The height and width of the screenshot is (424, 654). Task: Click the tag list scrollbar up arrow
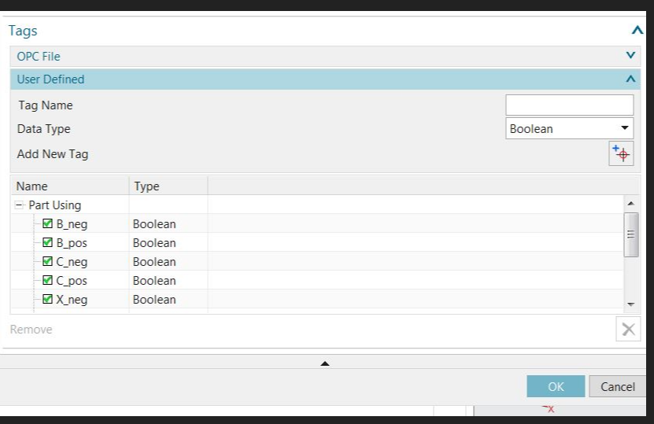[x=630, y=204]
